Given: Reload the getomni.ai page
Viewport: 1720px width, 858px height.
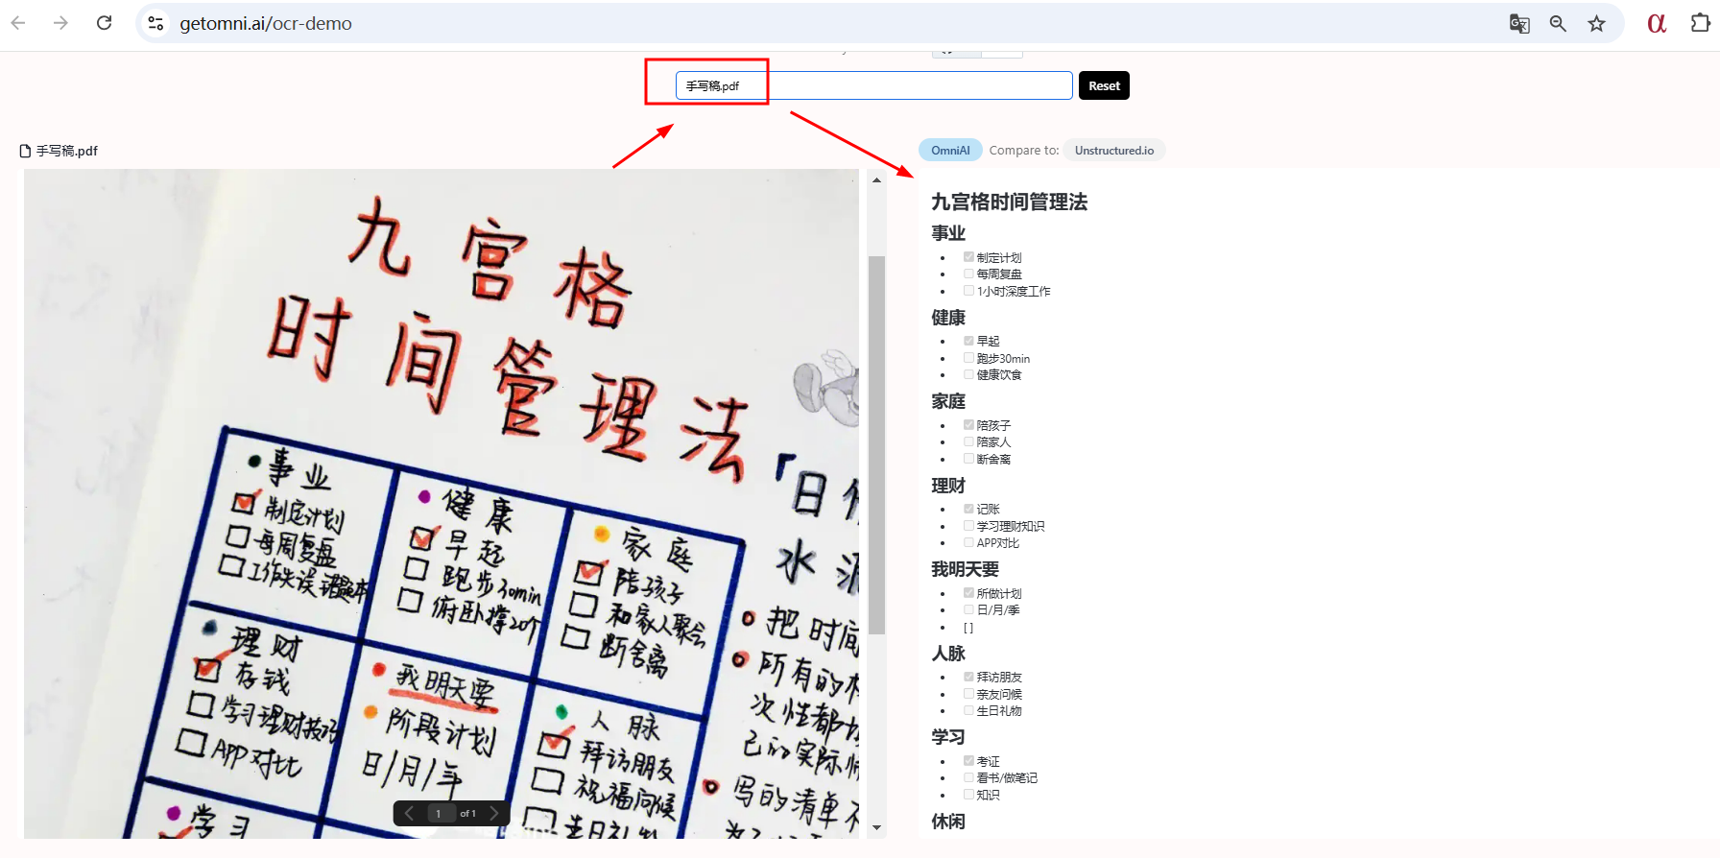Looking at the screenshot, I should (105, 23).
